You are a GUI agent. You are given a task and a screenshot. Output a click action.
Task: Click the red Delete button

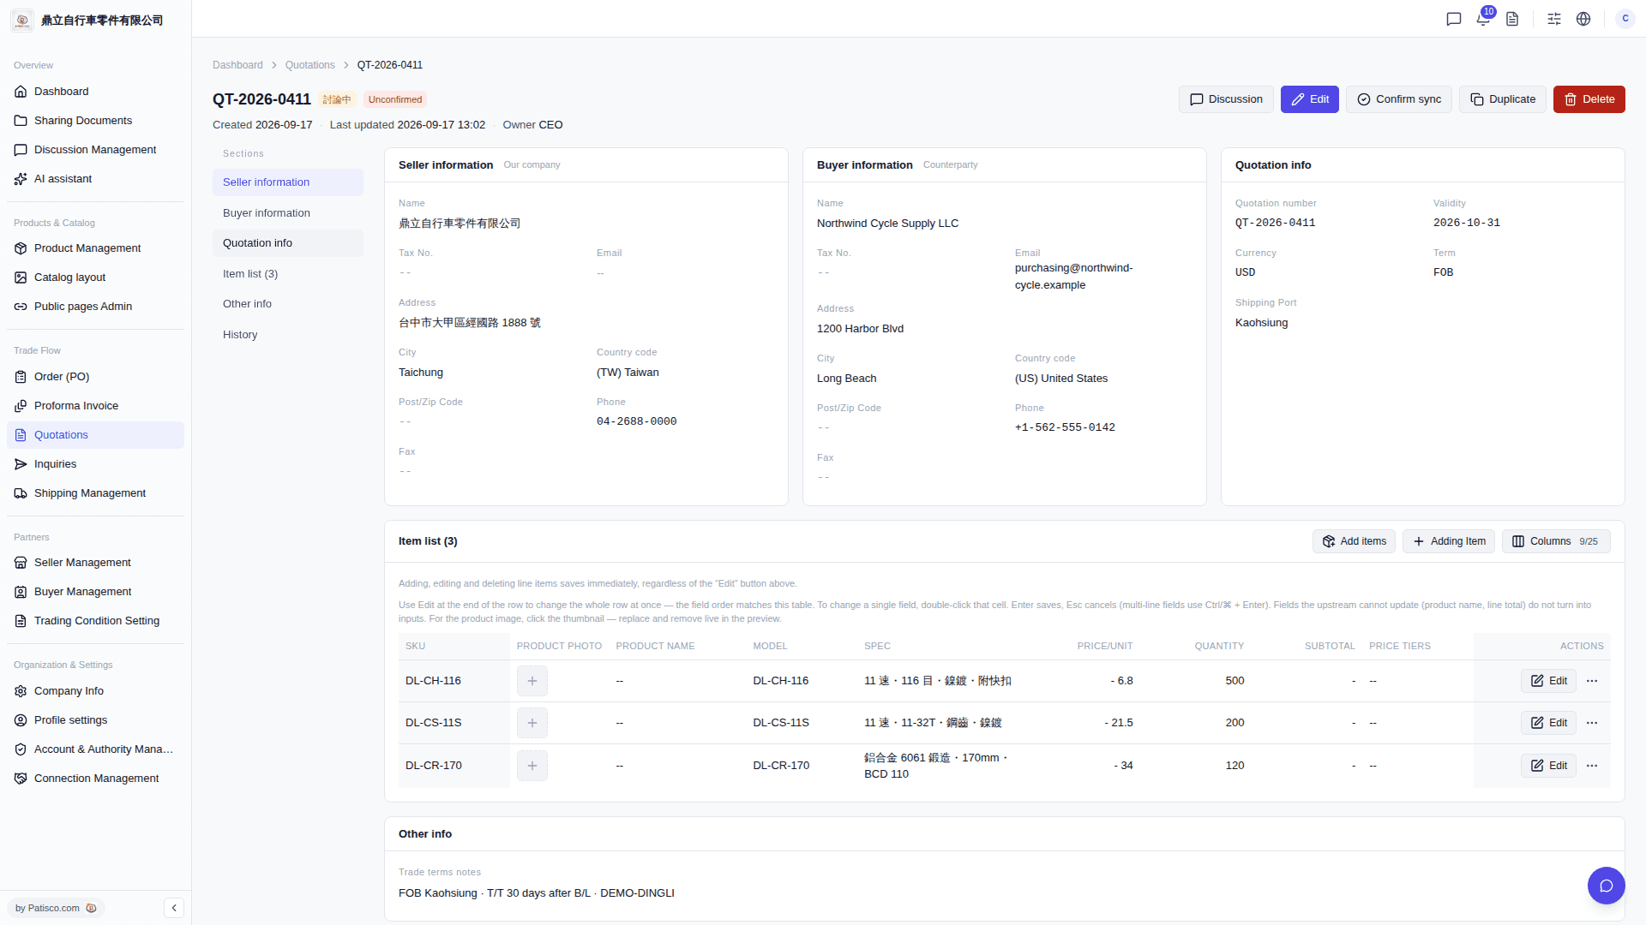1589,99
